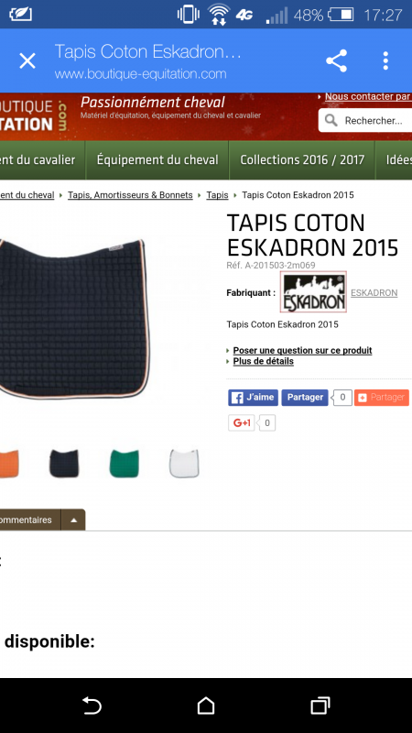Tap the Android back button
The height and width of the screenshot is (733, 412).
click(x=92, y=706)
